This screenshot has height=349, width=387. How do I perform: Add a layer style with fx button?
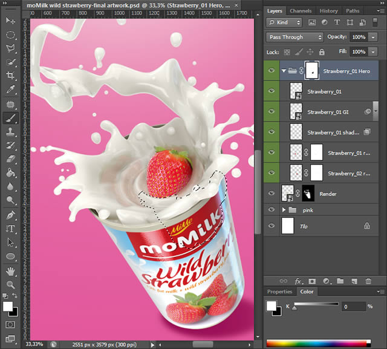pos(299,281)
